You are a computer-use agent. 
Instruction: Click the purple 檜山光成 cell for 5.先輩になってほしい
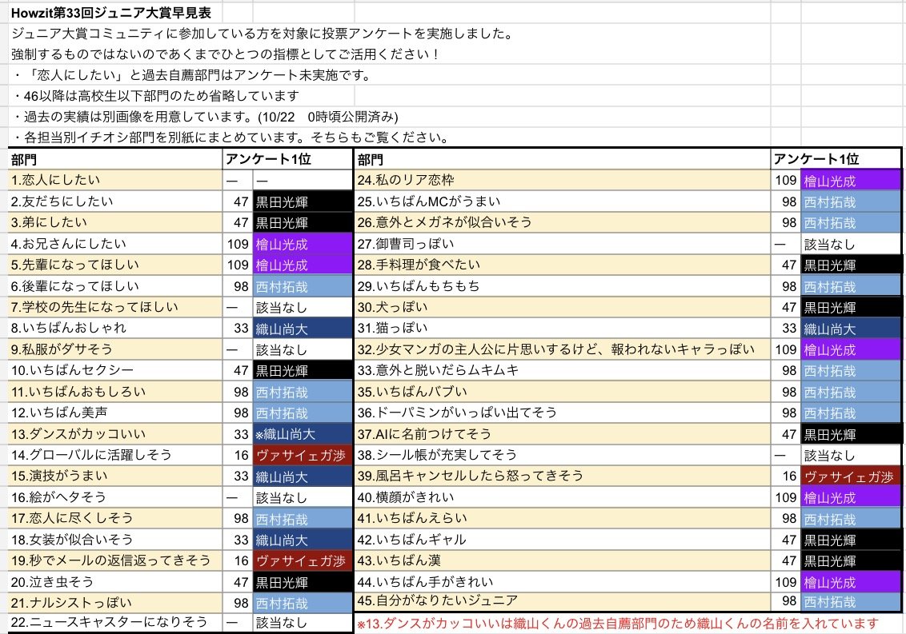point(303,265)
